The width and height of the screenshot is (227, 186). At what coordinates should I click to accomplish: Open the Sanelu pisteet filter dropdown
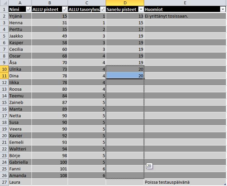tap(141, 9)
